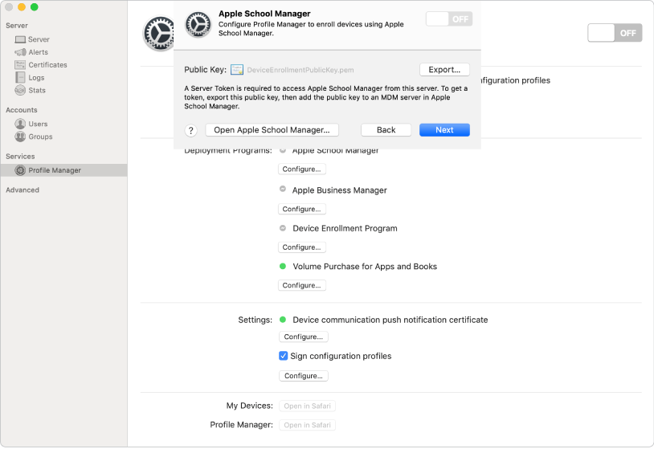Uncheck Sign configuration profiles checkbox
The image size is (654, 449).
pos(284,356)
